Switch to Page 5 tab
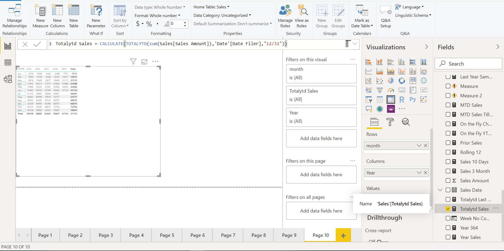The height and width of the screenshot is (251, 504). click(167, 235)
